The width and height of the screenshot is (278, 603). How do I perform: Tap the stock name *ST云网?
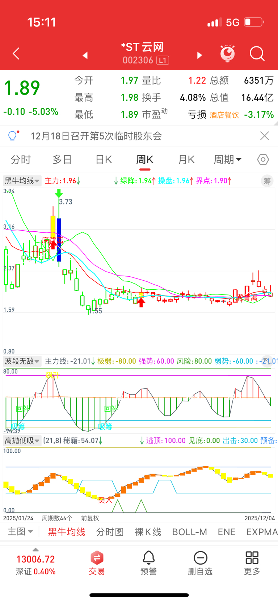tap(142, 47)
